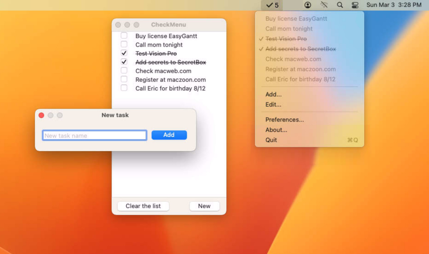Choose Edit... from the menu
Image resolution: width=429 pixels, height=254 pixels.
tap(310, 104)
